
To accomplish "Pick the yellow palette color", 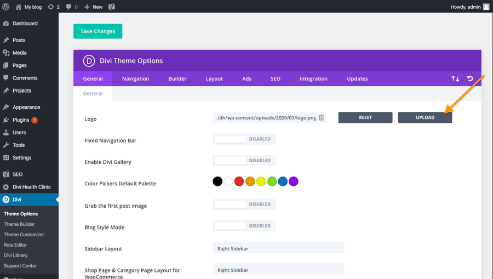I will tap(261, 181).
